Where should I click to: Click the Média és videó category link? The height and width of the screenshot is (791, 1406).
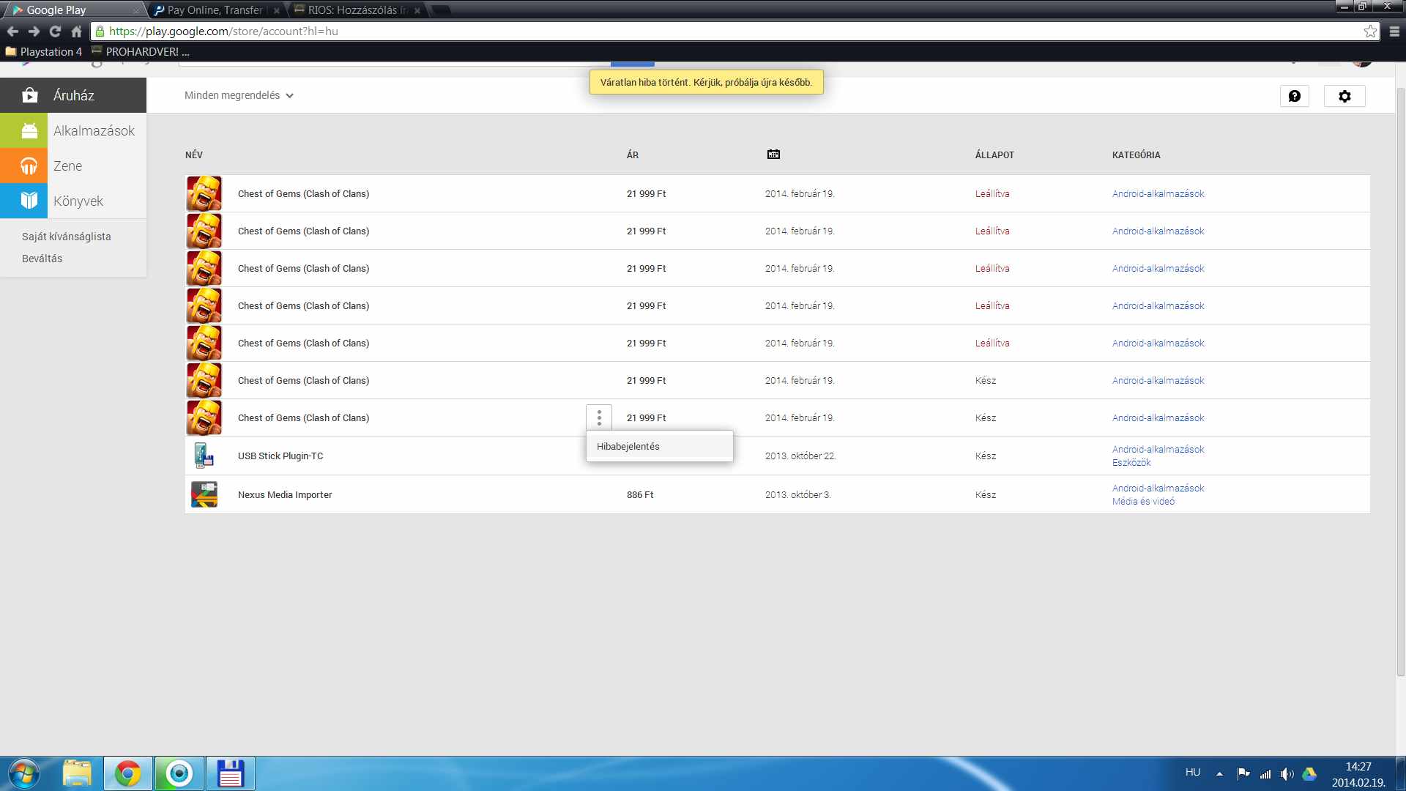pyautogui.click(x=1143, y=502)
